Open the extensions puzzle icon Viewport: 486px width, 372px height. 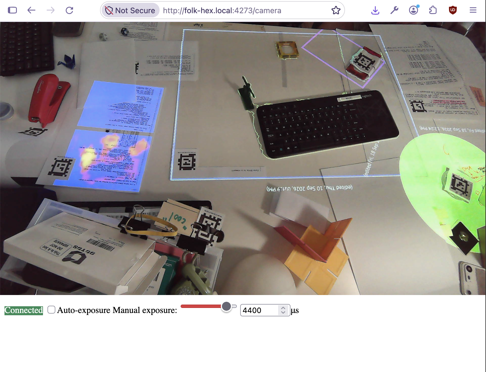433,10
